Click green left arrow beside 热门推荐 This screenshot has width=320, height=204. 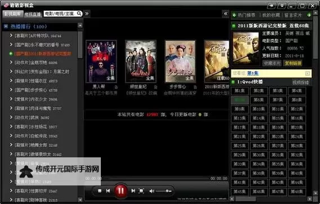tap(234, 15)
